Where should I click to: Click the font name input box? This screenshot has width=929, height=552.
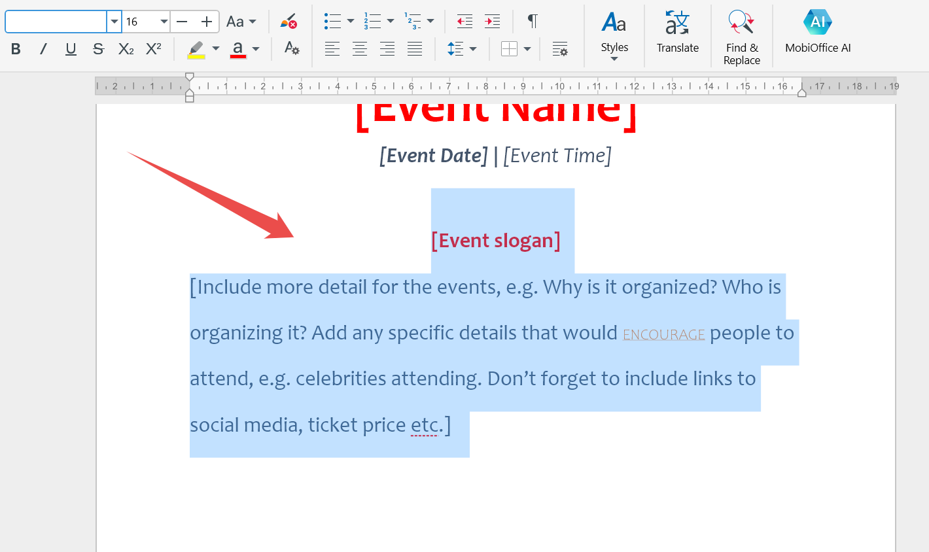(56, 22)
